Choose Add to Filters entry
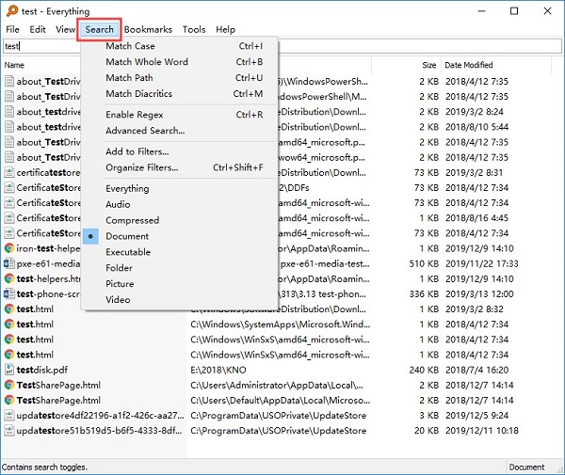Image resolution: width=565 pixels, height=475 pixels. click(x=180, y=151)
